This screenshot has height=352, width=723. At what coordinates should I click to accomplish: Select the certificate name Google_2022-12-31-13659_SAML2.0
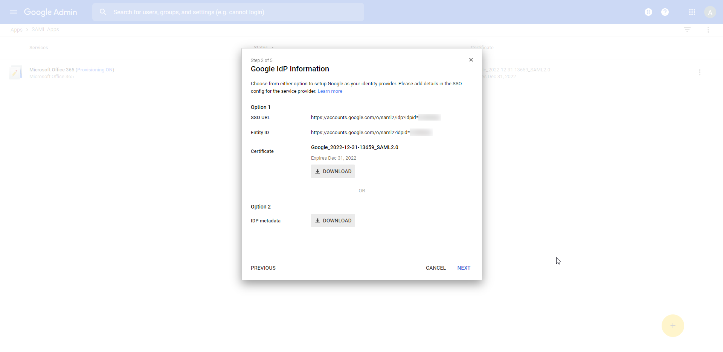pyautogui.click(x=355, y=147)
